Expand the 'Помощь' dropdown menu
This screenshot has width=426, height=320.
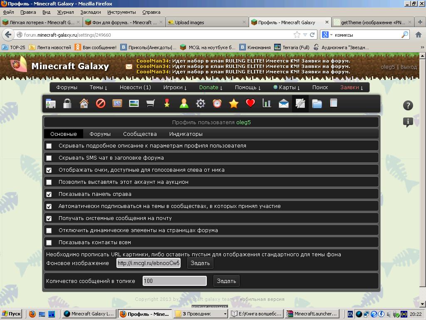(248, 87)
